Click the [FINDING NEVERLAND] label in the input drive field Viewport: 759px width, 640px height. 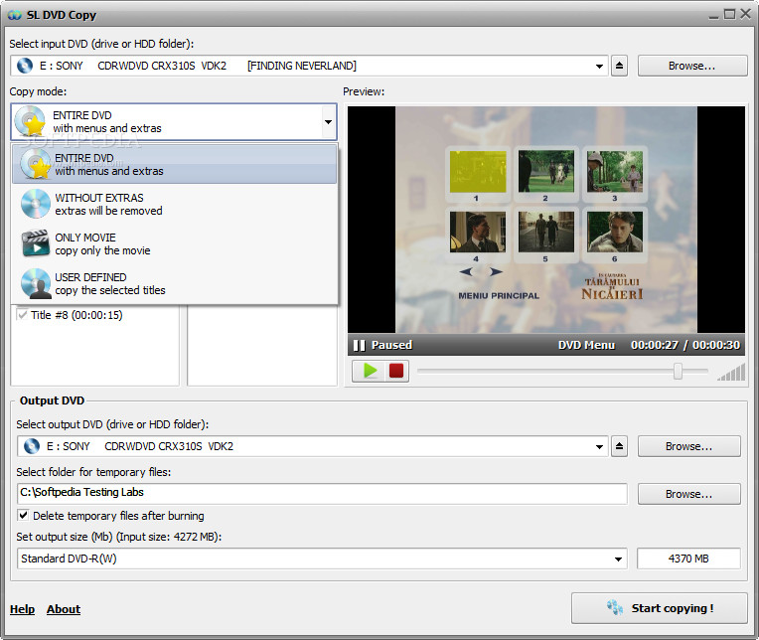point(302,66)
